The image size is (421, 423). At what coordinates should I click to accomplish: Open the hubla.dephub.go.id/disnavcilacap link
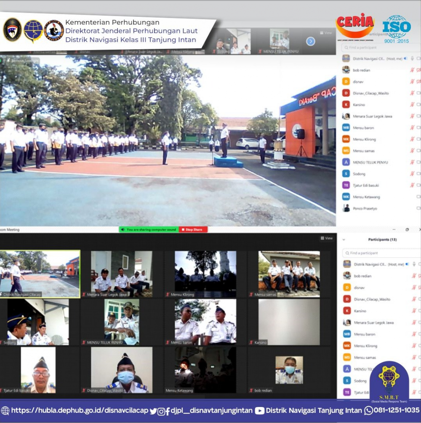(80, 411)
